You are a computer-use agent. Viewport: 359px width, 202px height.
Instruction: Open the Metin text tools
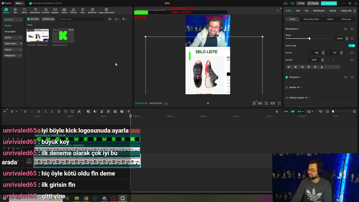point(24,11)
